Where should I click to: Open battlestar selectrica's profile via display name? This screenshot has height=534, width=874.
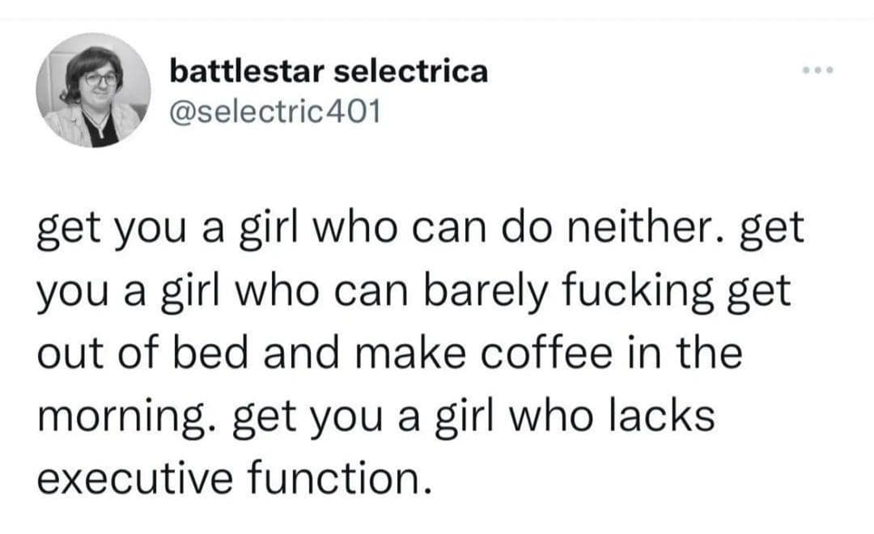(x=329, y=71)
